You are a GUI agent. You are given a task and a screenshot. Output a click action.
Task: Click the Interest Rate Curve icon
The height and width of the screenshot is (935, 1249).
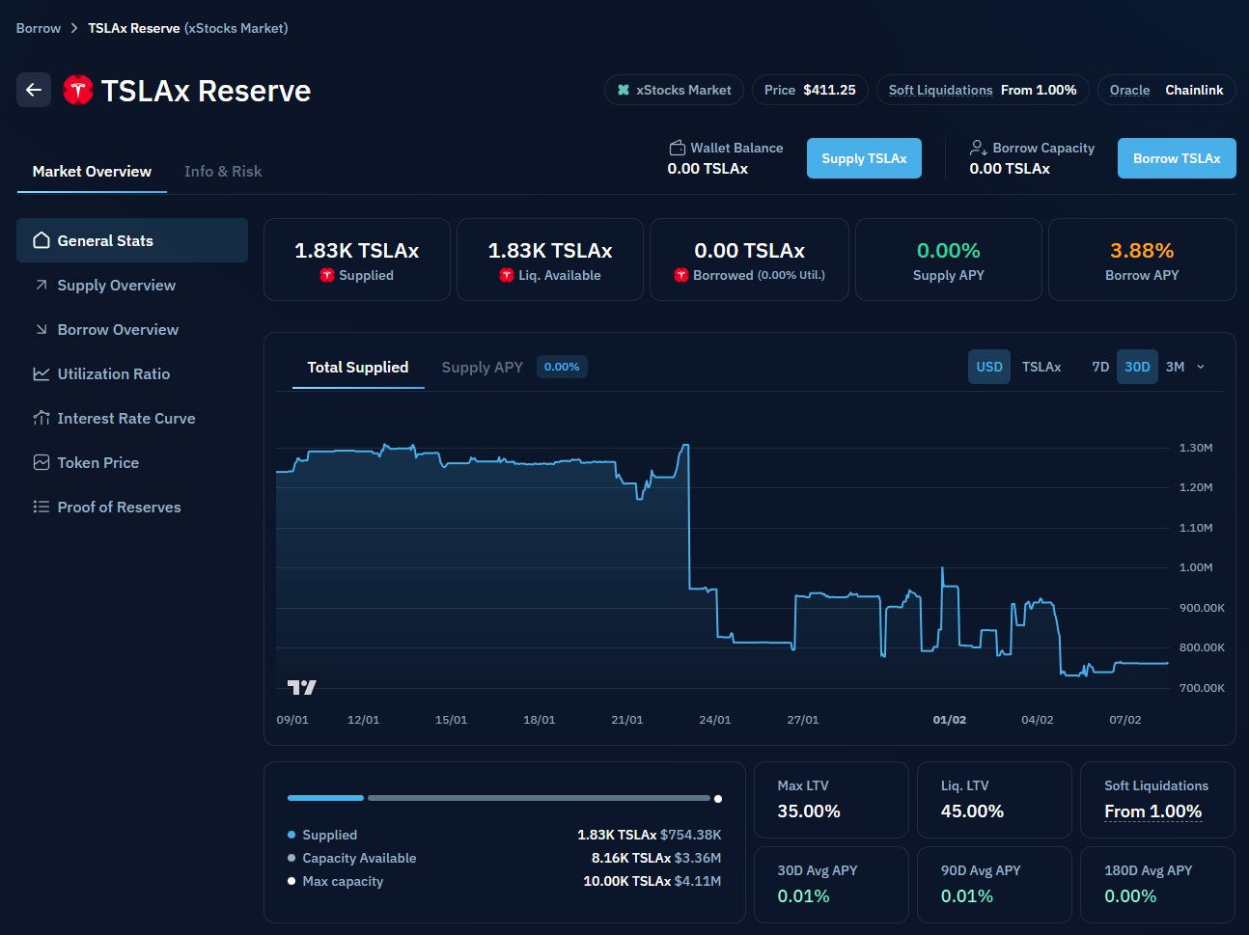(42, 418)
